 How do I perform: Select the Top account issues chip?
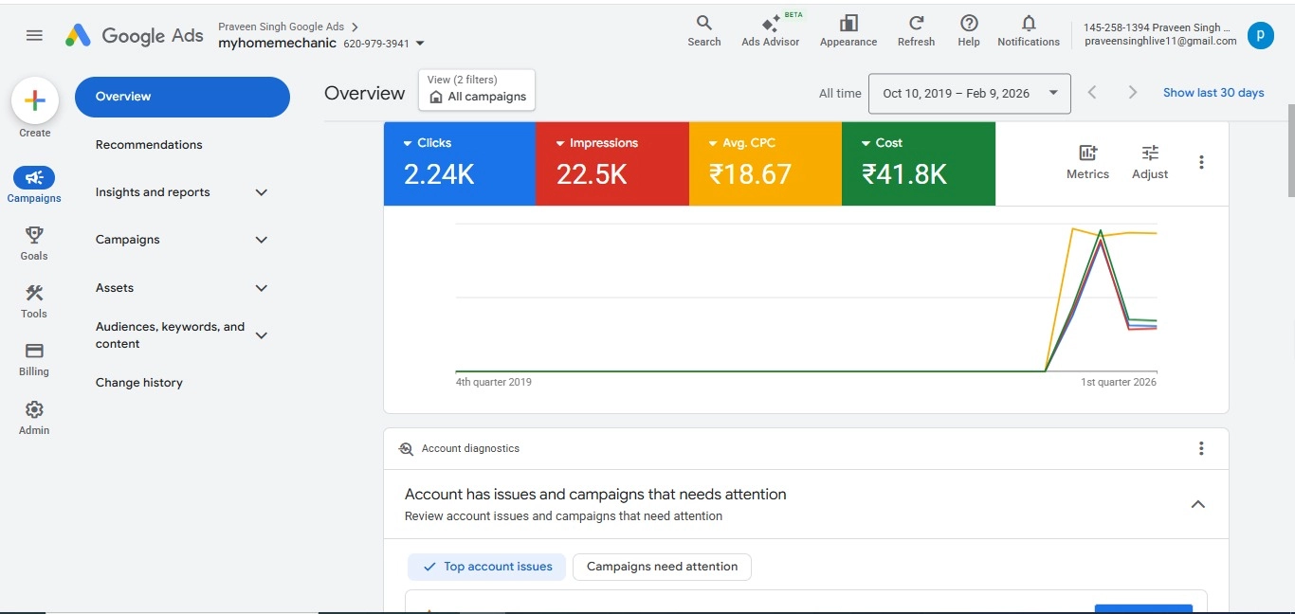pos(486,567)
